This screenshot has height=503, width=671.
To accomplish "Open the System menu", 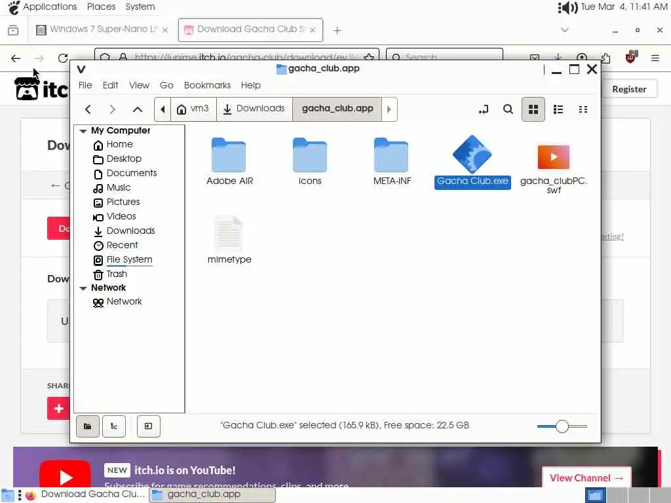I will 140,7.
